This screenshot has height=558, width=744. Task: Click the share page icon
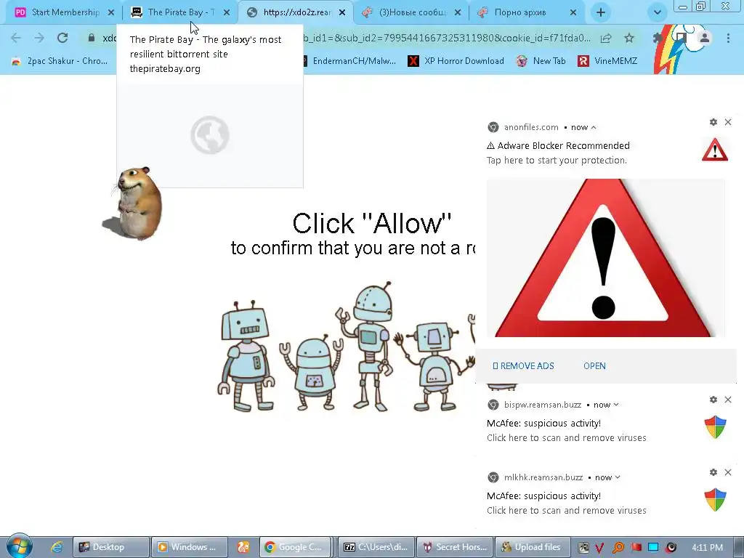pos(606,38)
